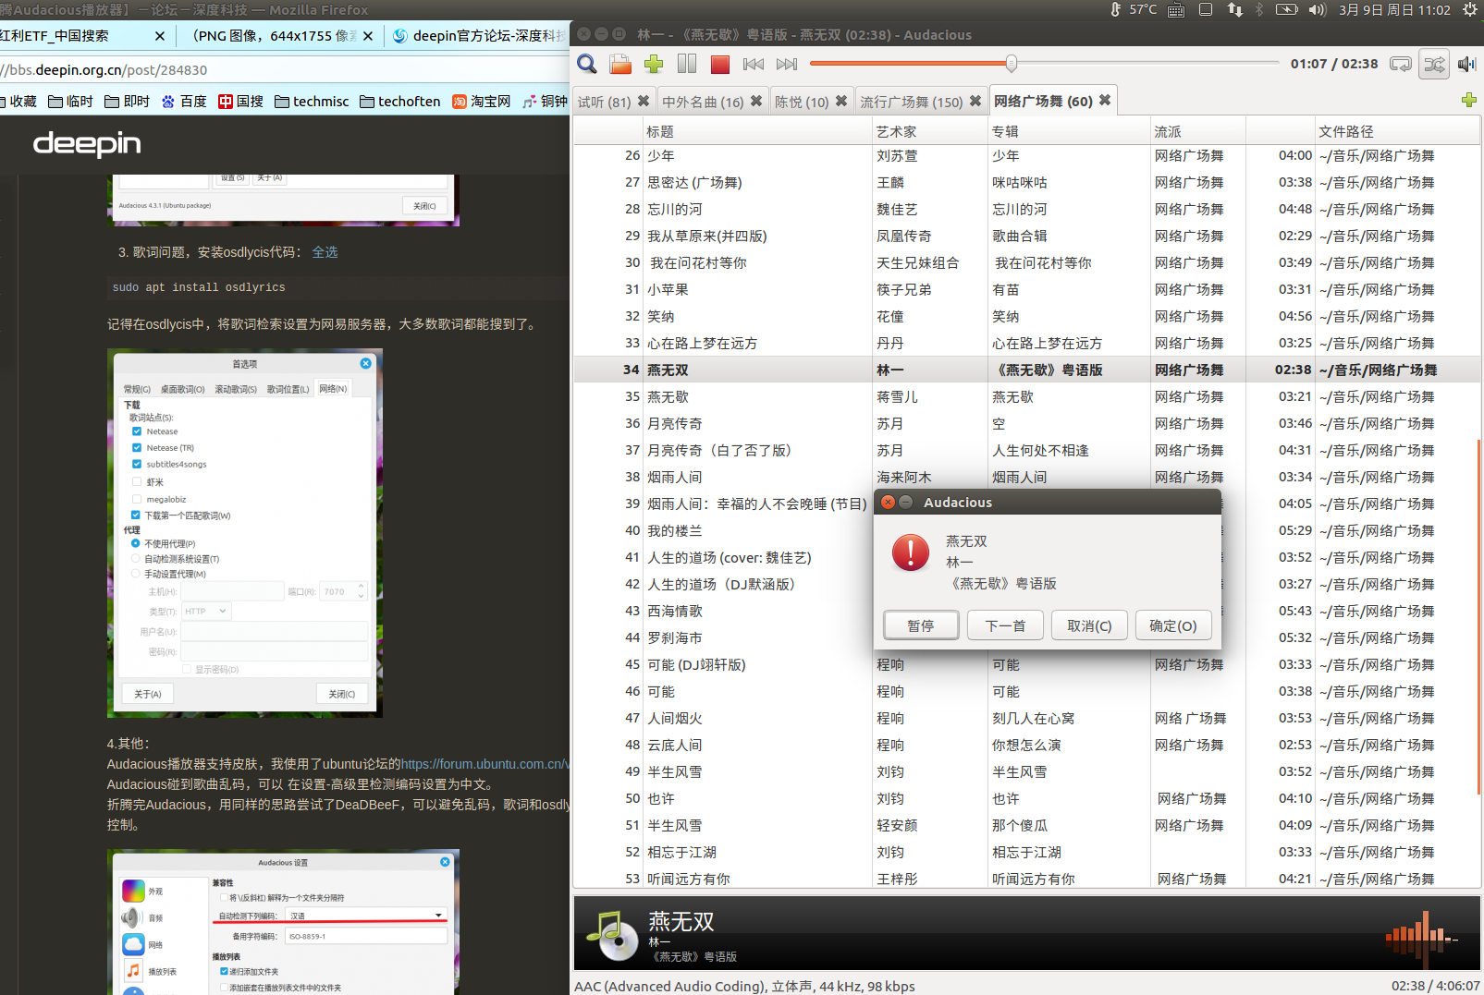Click the 暂停 button in dialog

[x=921, y=625]
